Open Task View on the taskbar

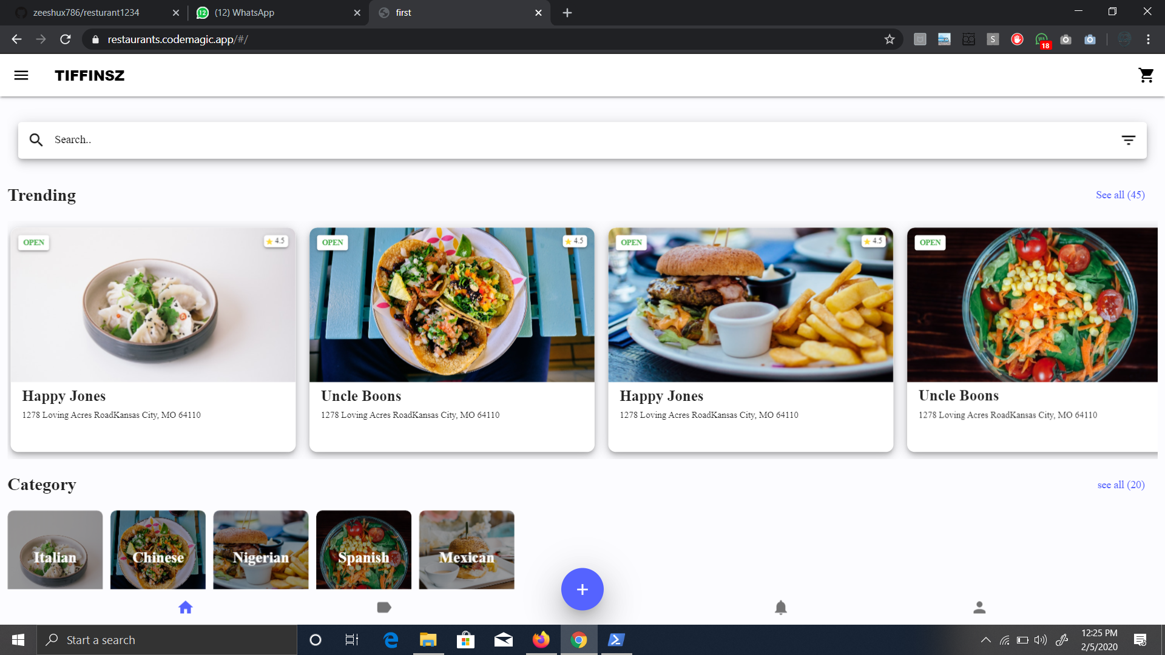pyautogui.click(x=352, y=640)
